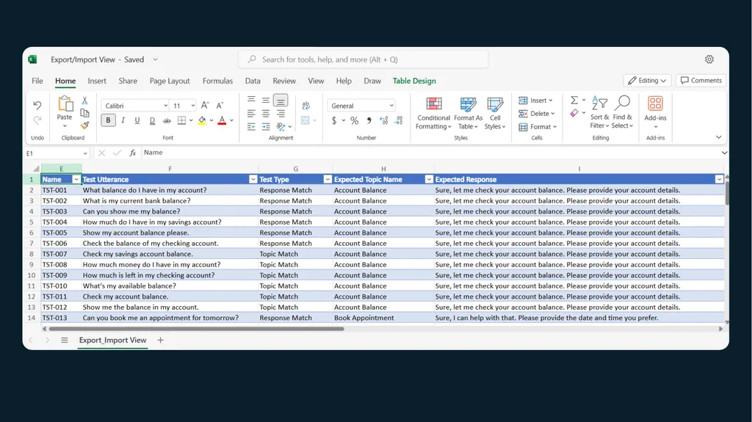Viewport: 752px width, 422px height.
Task: Open the Table Design tab
Action: [x=414, y=81]
